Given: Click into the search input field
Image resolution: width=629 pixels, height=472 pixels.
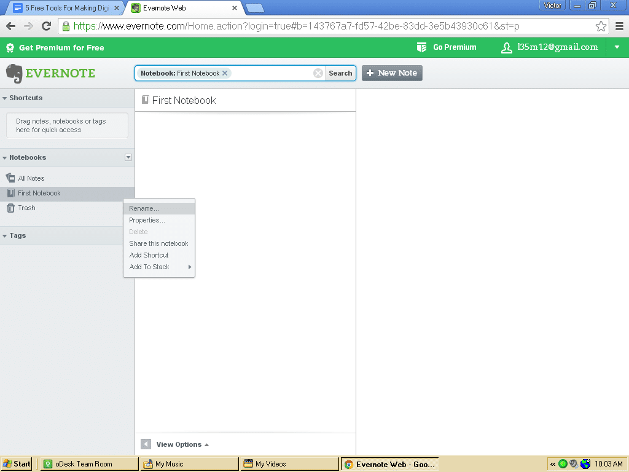Looking at the screenshot, I should click(271, 73).
